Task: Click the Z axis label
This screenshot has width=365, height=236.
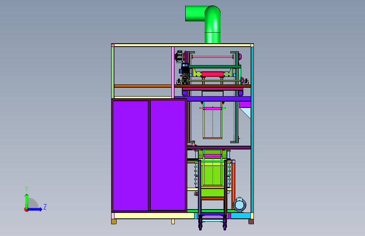Action: 45,207
